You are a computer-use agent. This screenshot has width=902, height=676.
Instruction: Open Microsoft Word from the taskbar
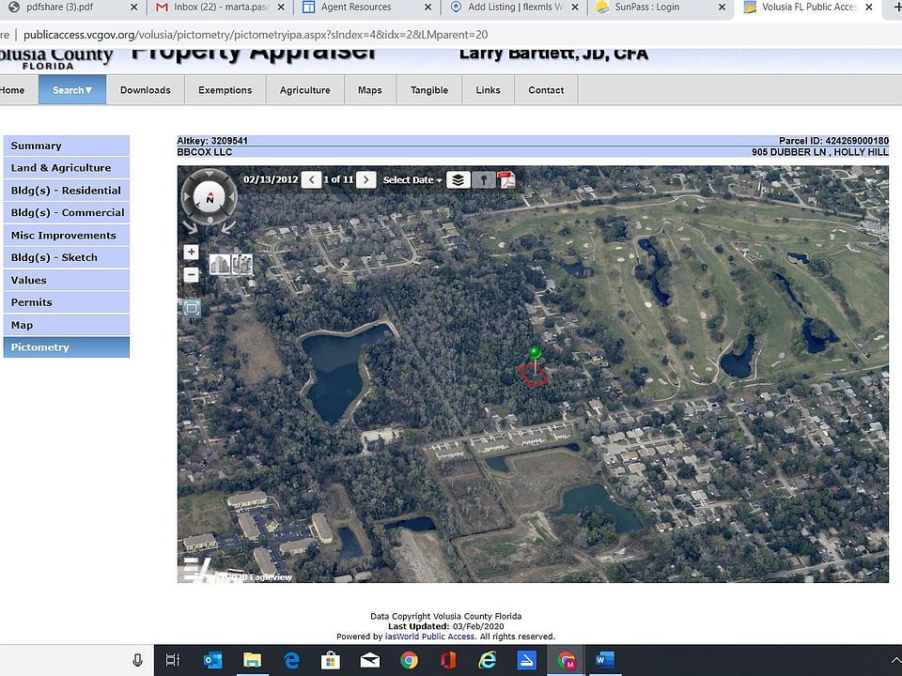[604, 660]
